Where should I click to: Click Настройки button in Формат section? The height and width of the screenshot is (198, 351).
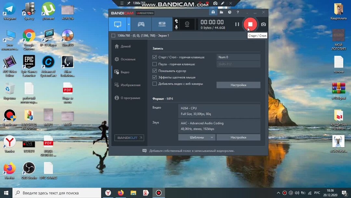(239, 137)
